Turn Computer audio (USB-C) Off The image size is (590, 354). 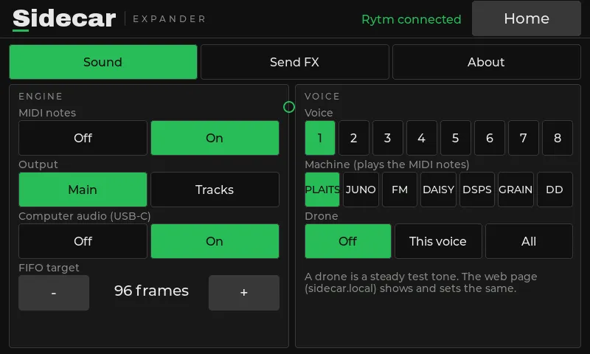coord(83,241)
